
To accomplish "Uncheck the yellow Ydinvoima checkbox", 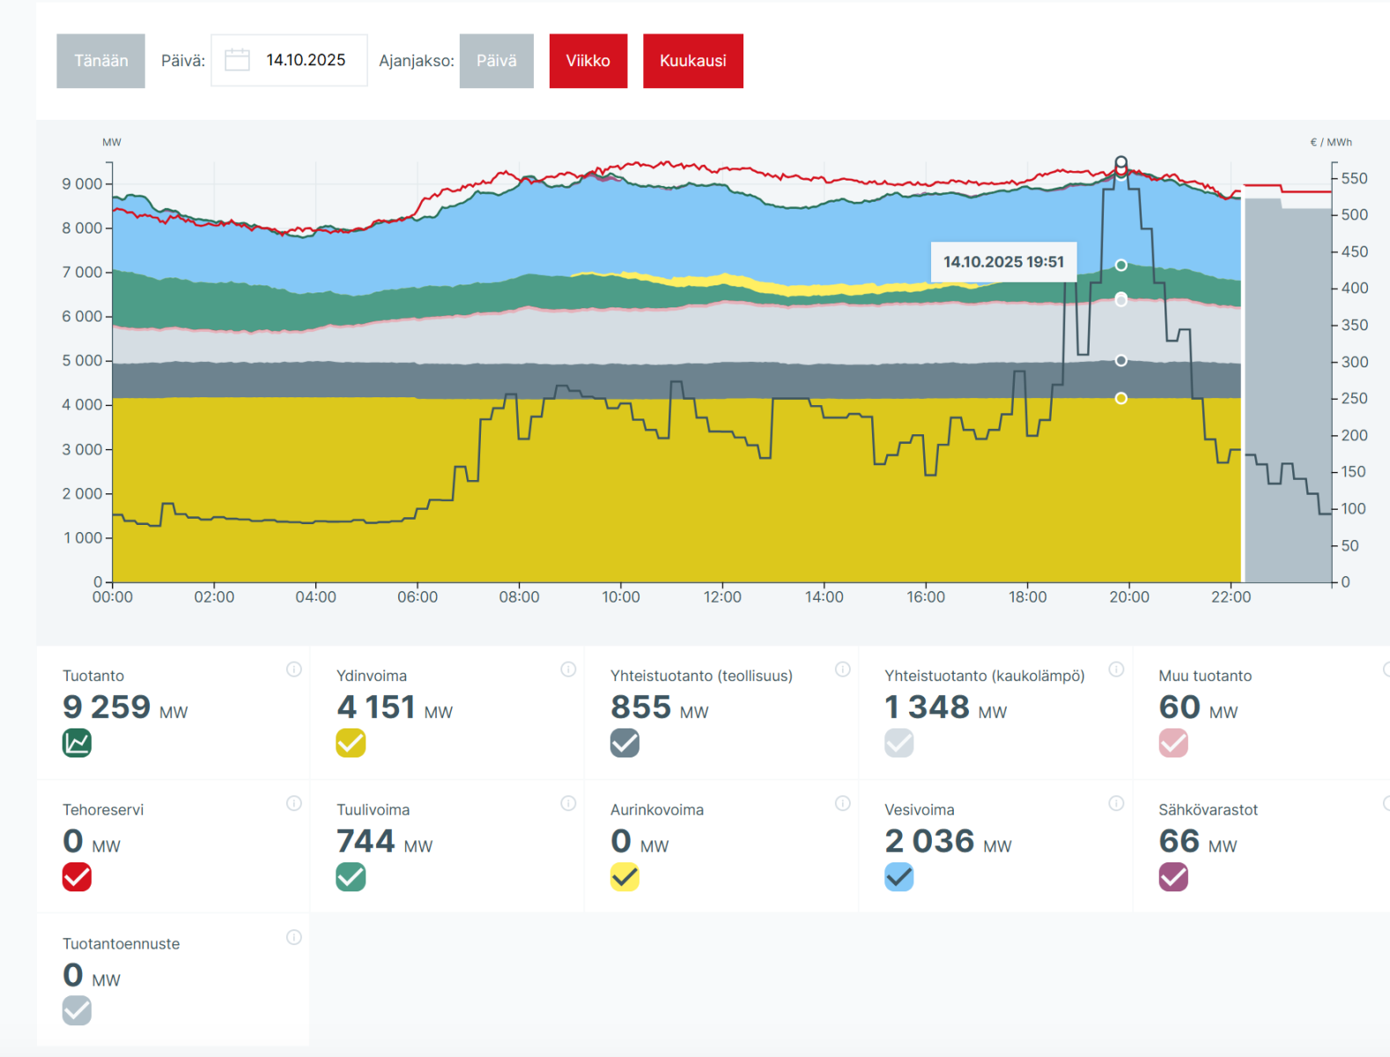I will point(351,743).
